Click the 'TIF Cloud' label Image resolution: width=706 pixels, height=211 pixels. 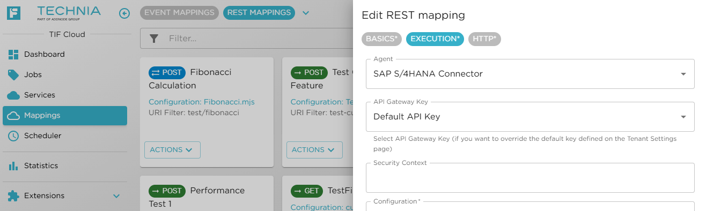click(x=67, y=34)
